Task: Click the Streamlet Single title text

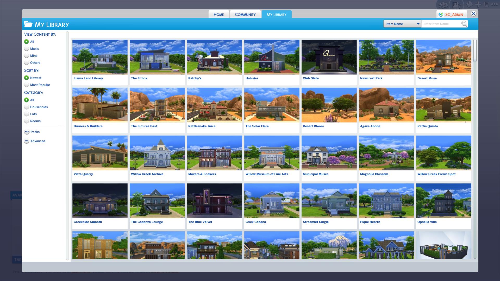Action: [x=316, y=222]
